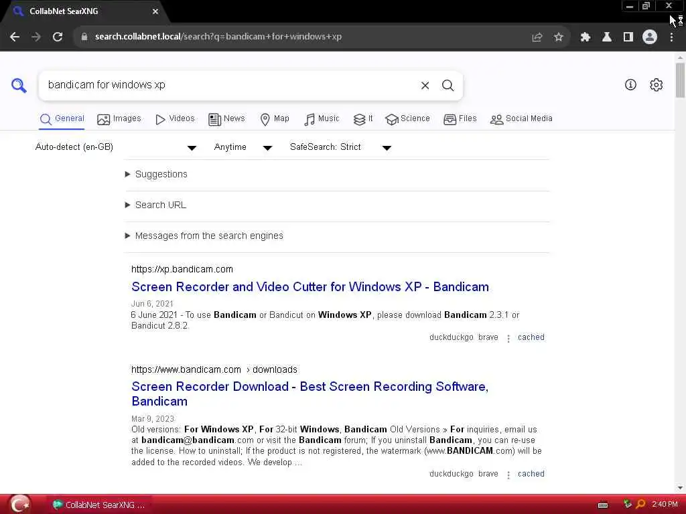Open Chrome Labs flask icon
This screenshot has height=514, width=686.
coord(607,37)
